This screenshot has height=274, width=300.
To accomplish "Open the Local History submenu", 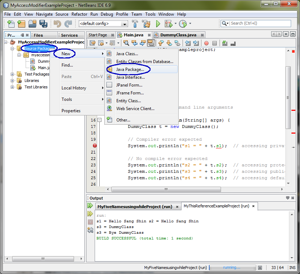I will click(x=77, y=88).
